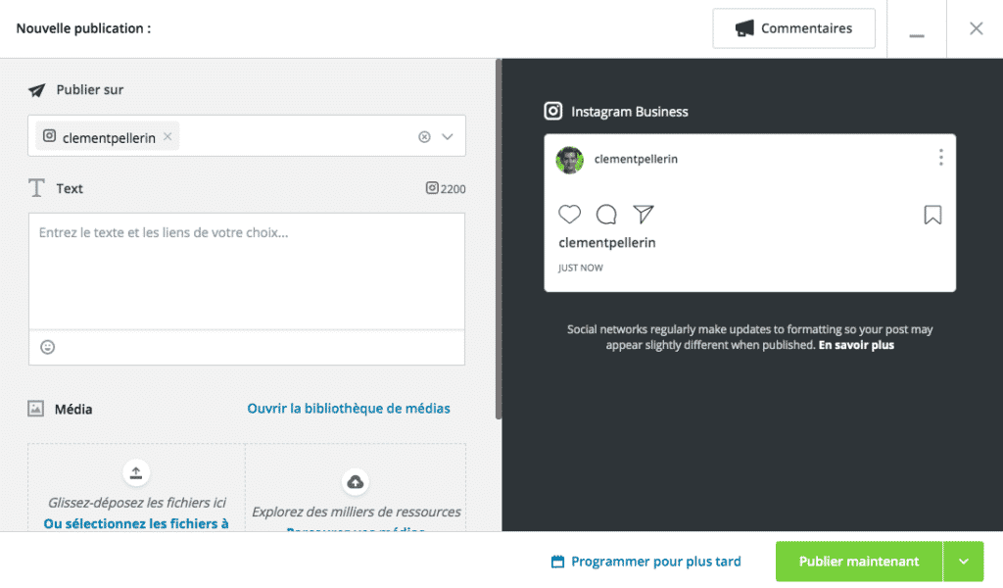Open Ouvrir la bibliothèque de médias link
This screenshot has width=1003, height=588.
point(349,409)
